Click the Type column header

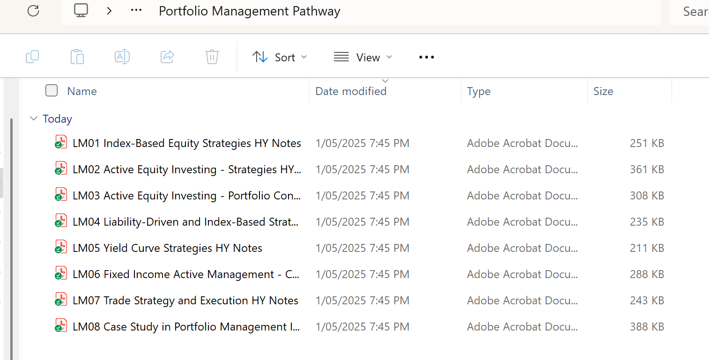point(479,91)
